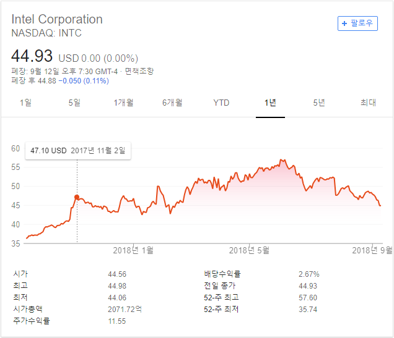Click the 최저 value 44.06
This screenshot has height=338, width=394.
[x=117, y=298]
